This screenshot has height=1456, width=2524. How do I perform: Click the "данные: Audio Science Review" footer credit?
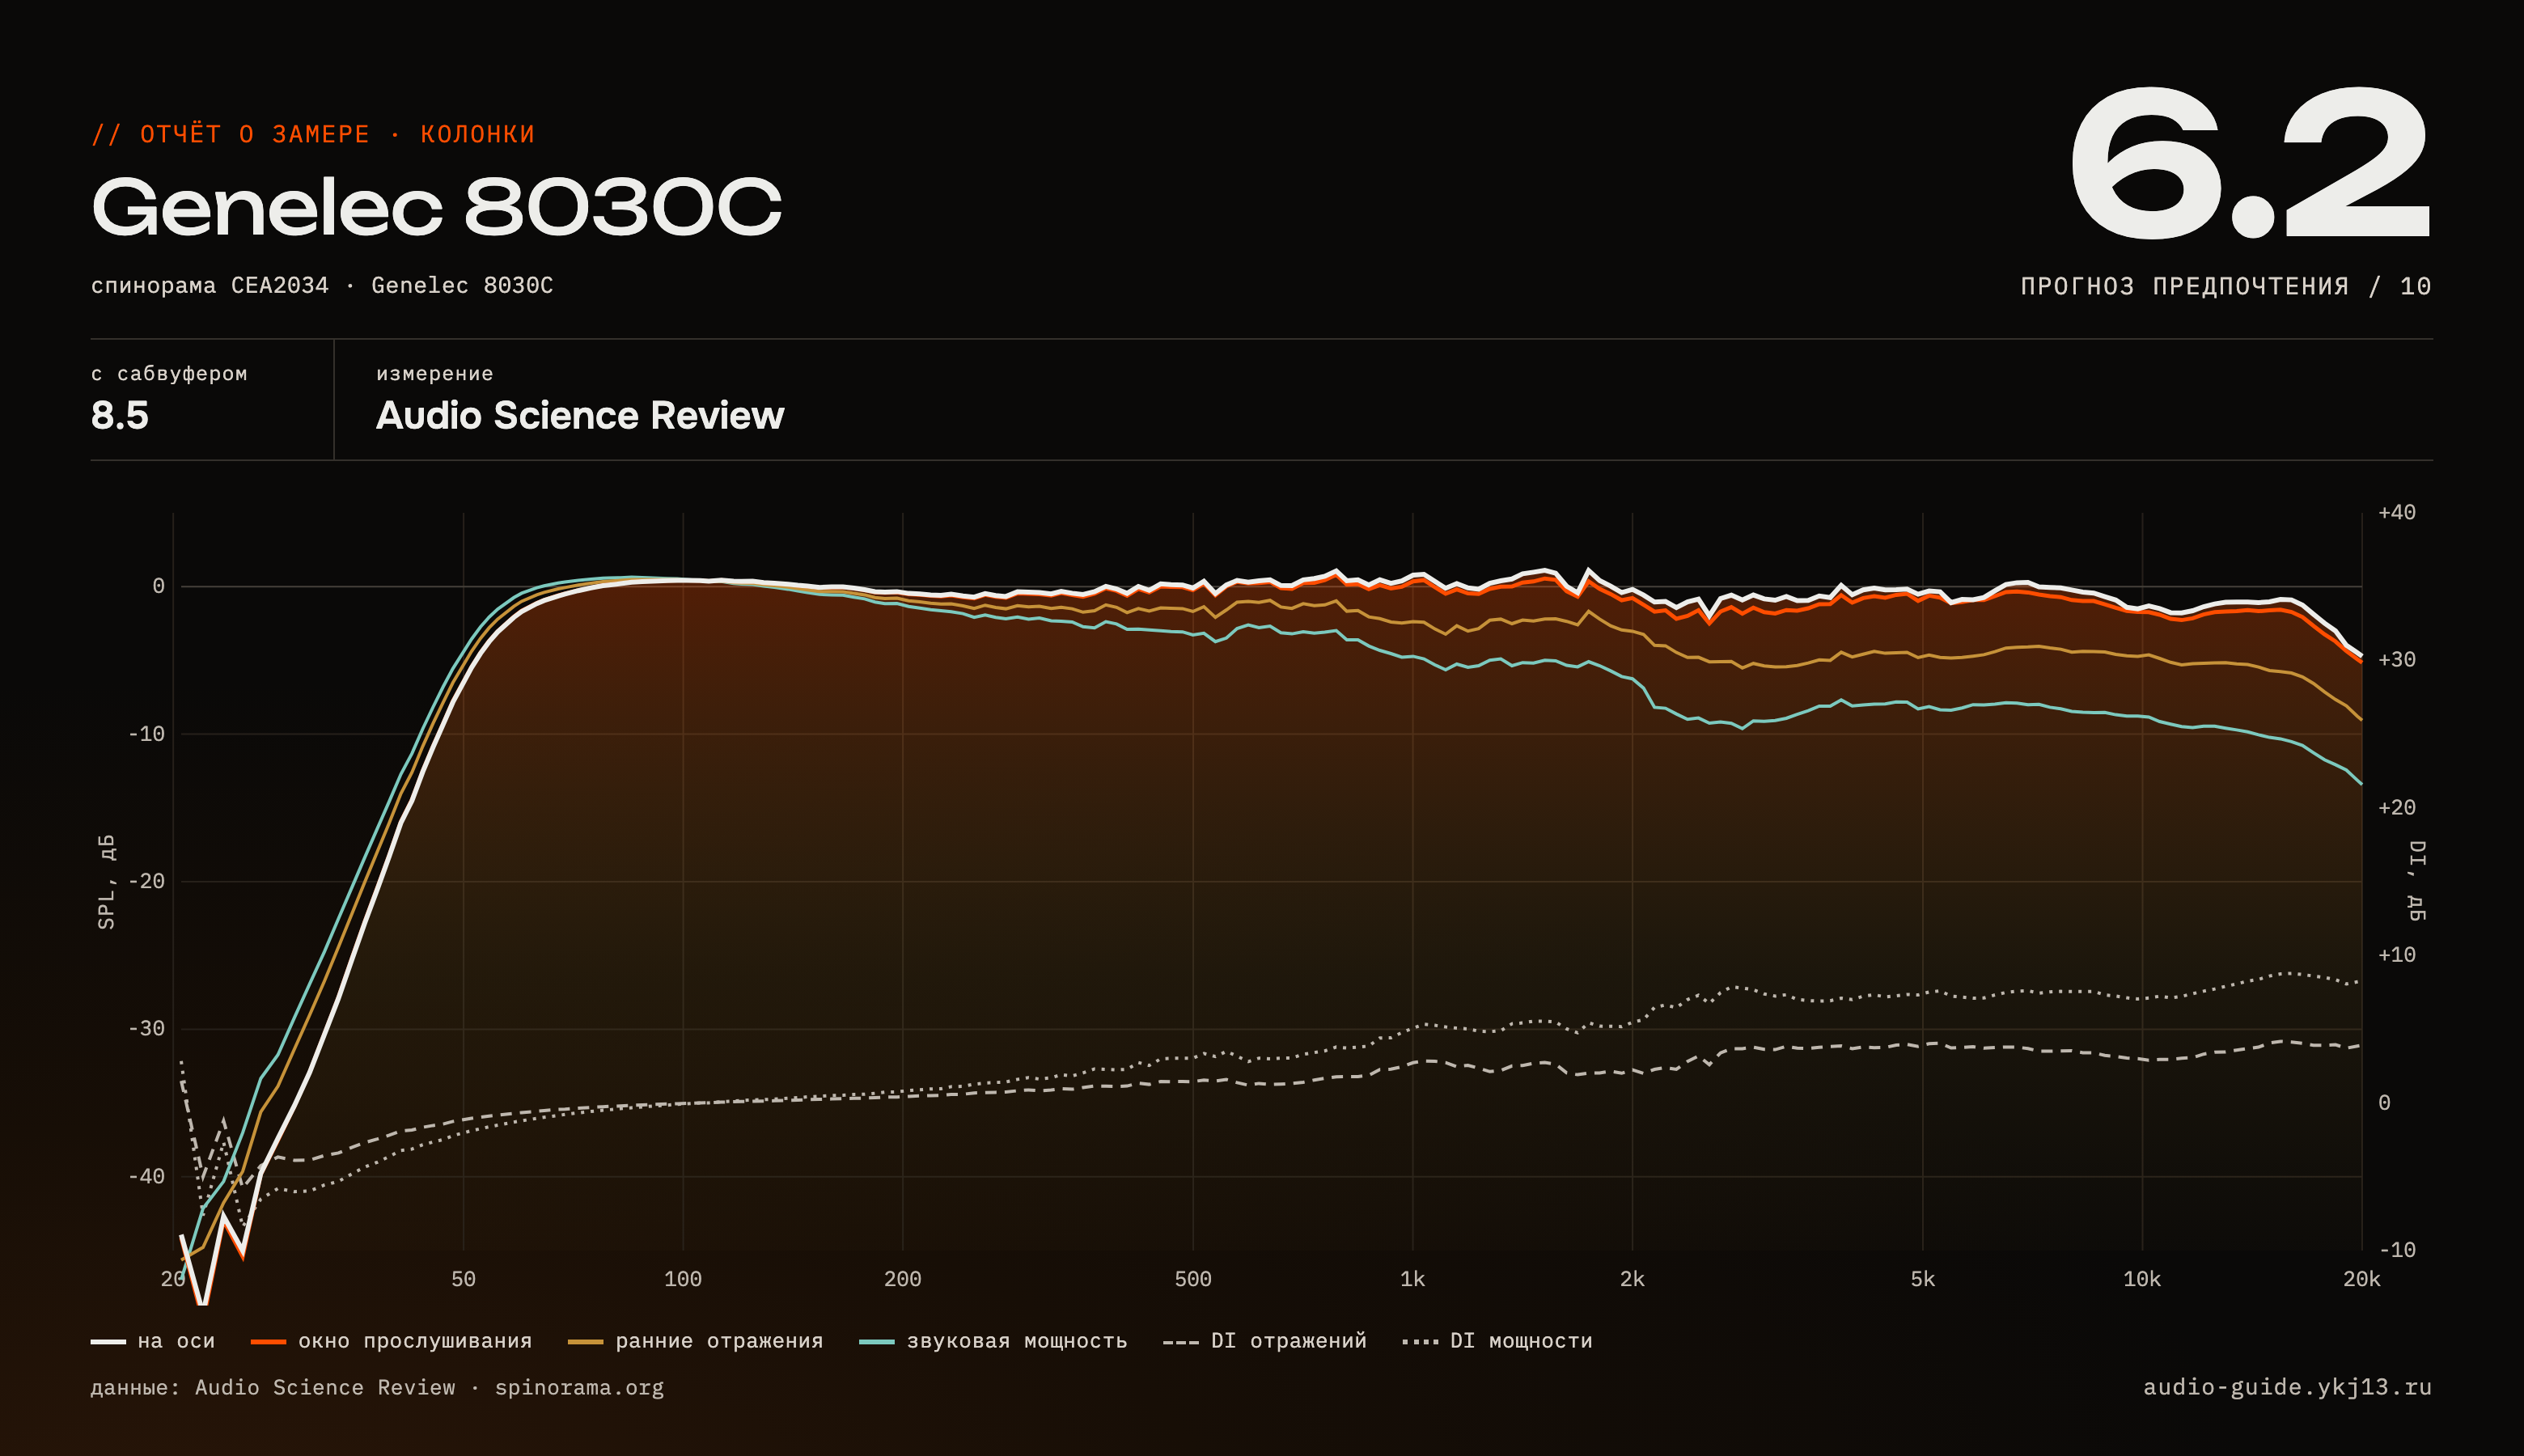click(x=273, y=1388)
